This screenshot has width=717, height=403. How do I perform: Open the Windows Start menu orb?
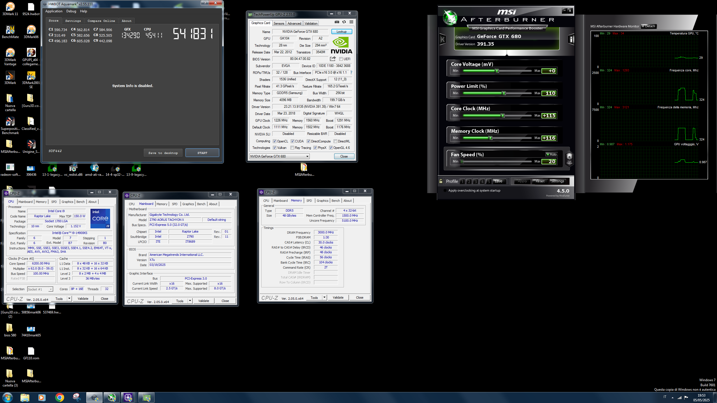pyautogui.click(x=7, y=397)
